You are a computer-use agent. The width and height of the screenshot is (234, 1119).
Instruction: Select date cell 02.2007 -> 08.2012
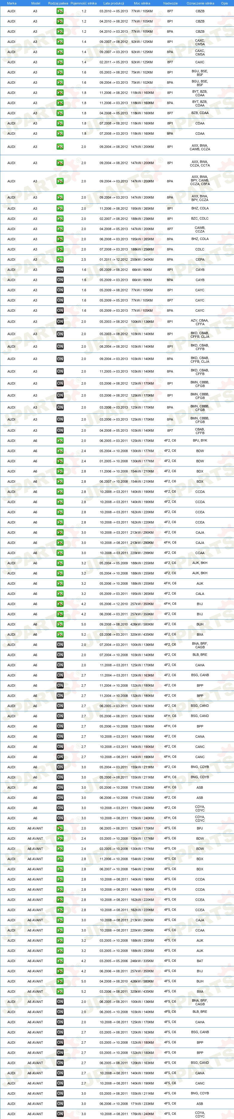pyautogui.click(x=113, y=218)
